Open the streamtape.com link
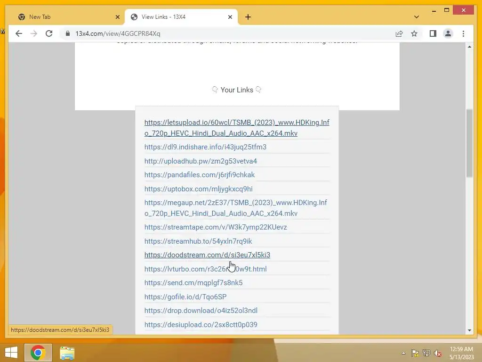This screenshot has height=362, width=482. coord(216,227)
